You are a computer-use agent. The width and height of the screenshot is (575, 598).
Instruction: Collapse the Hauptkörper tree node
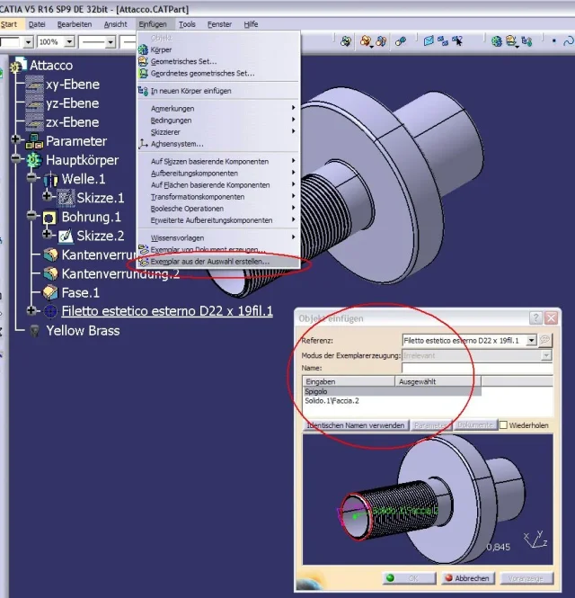15,158
